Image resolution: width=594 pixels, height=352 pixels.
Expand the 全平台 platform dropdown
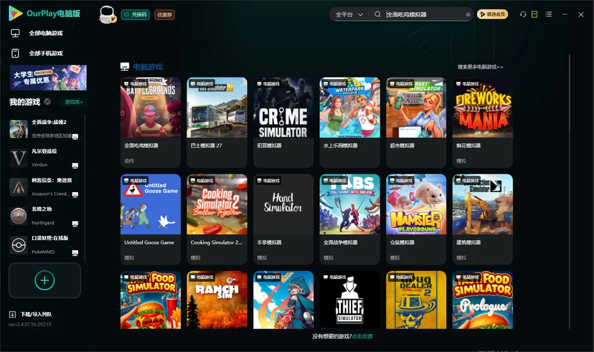click(349, 14)
